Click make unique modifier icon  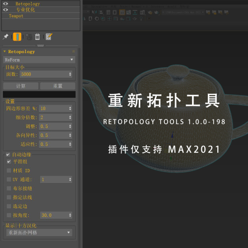[x=29, y=37]
